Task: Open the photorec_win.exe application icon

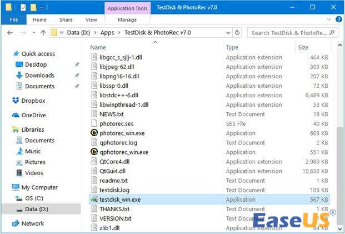Action: point(94,133)
